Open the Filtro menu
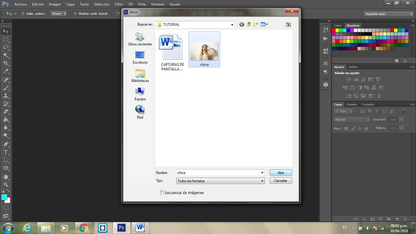The height and width of the screenshot is (234, 416). (x=119, y=4)
